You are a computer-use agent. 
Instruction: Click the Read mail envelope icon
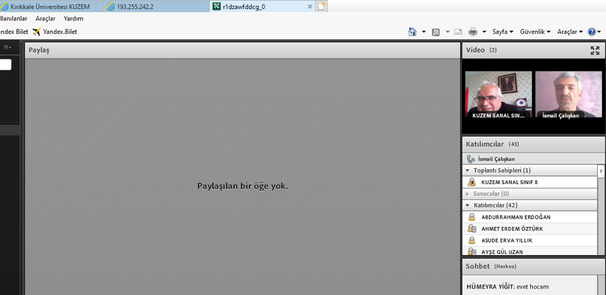(458, 31)
